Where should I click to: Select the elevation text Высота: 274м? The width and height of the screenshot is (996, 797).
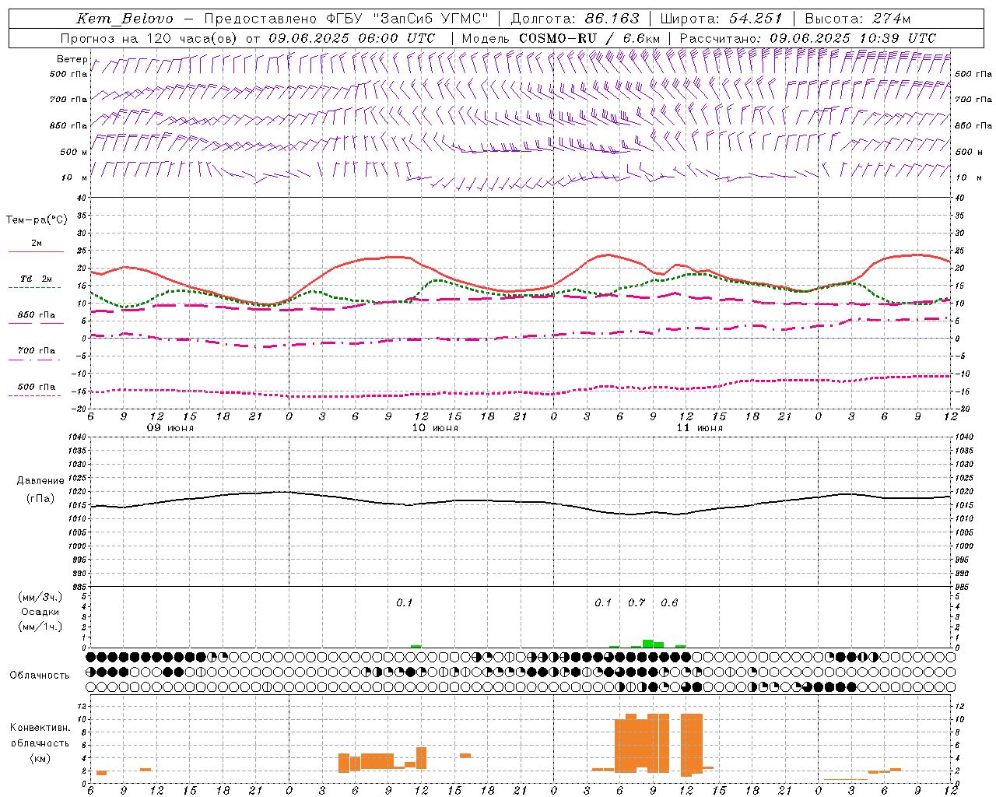[x=857, y=19]
